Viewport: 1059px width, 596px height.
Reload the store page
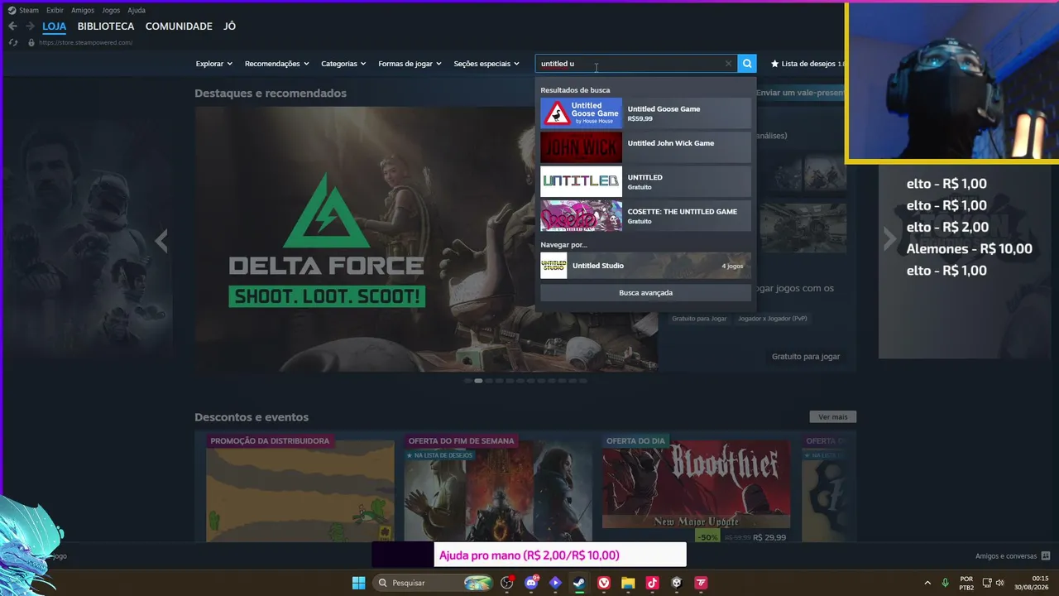pyautogui.click(x=13, y=42)
